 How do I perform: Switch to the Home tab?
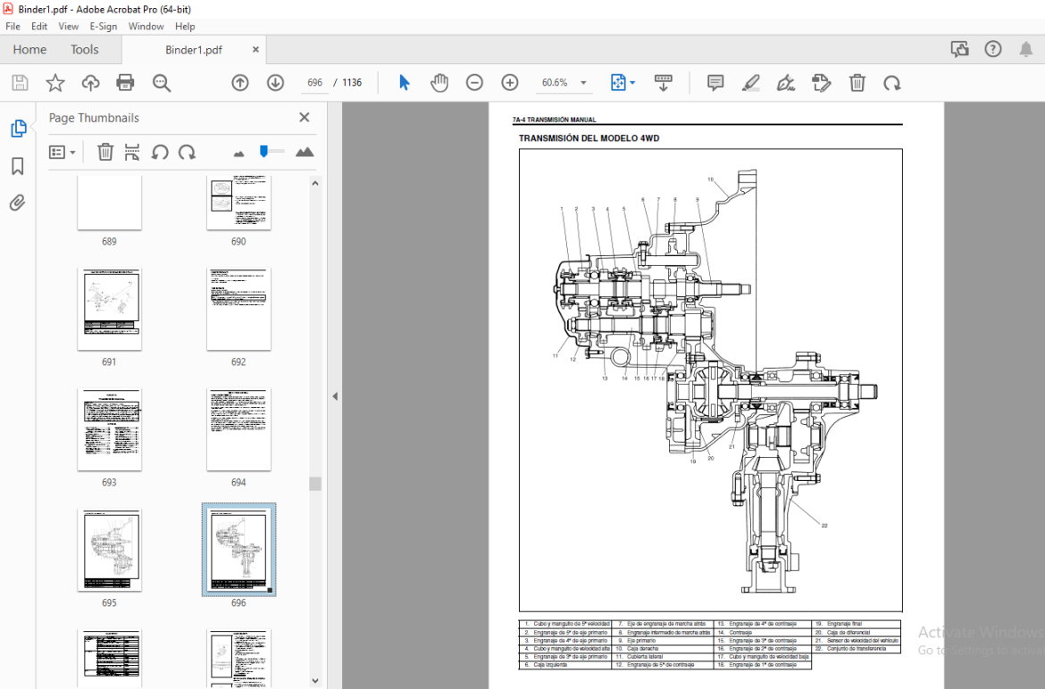pos(29,49)
